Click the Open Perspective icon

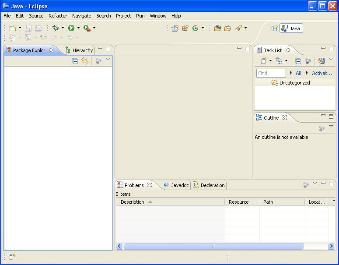(274, 28)
